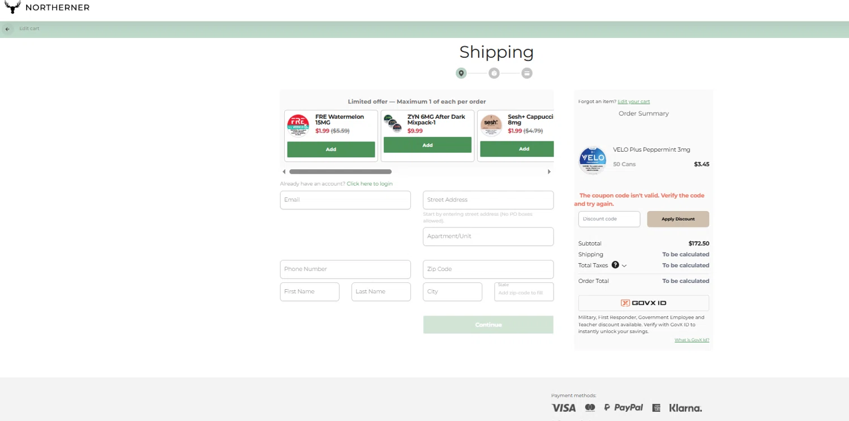Click the invalid coupon code error message

[x=640, y=199]
